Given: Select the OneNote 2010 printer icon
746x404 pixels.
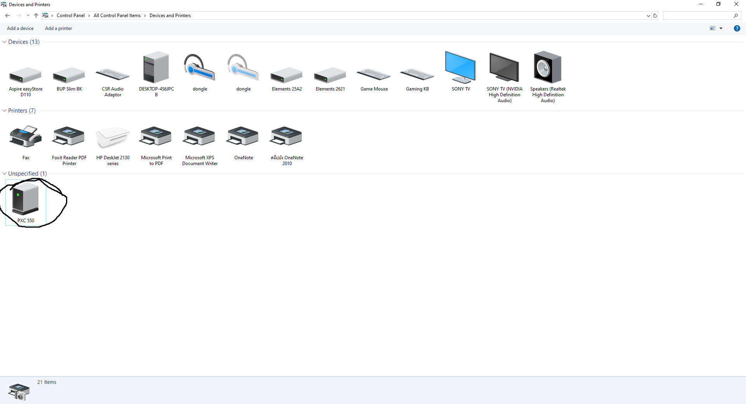Looking at the screenshot, I should (287, 136).
